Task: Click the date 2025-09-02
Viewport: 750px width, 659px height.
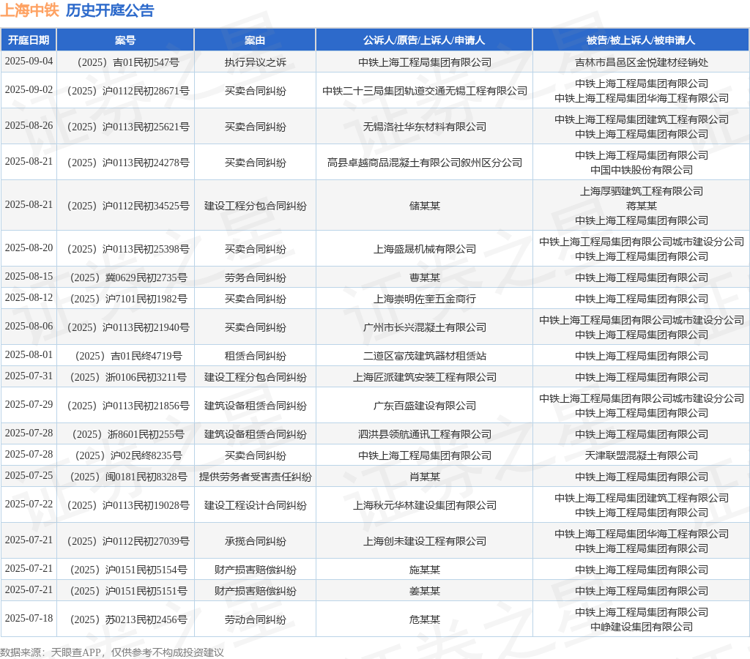Action: coord(29,90)
